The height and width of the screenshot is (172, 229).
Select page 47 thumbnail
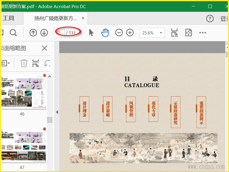tap(24, 145)
